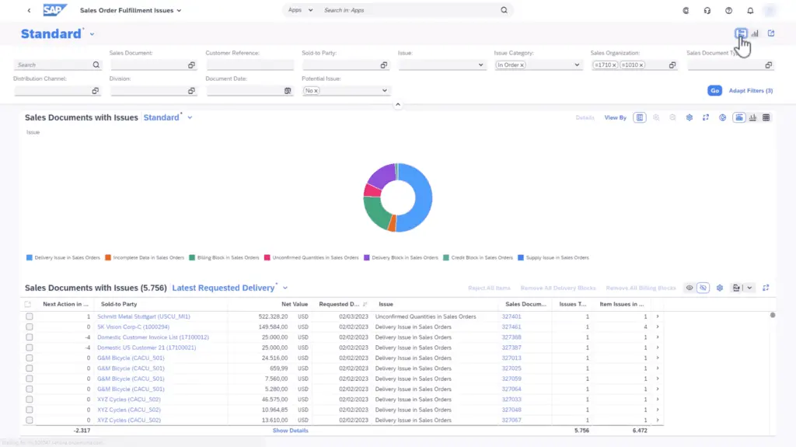
Task: Remove the In Order token
Action: [522, 65]
